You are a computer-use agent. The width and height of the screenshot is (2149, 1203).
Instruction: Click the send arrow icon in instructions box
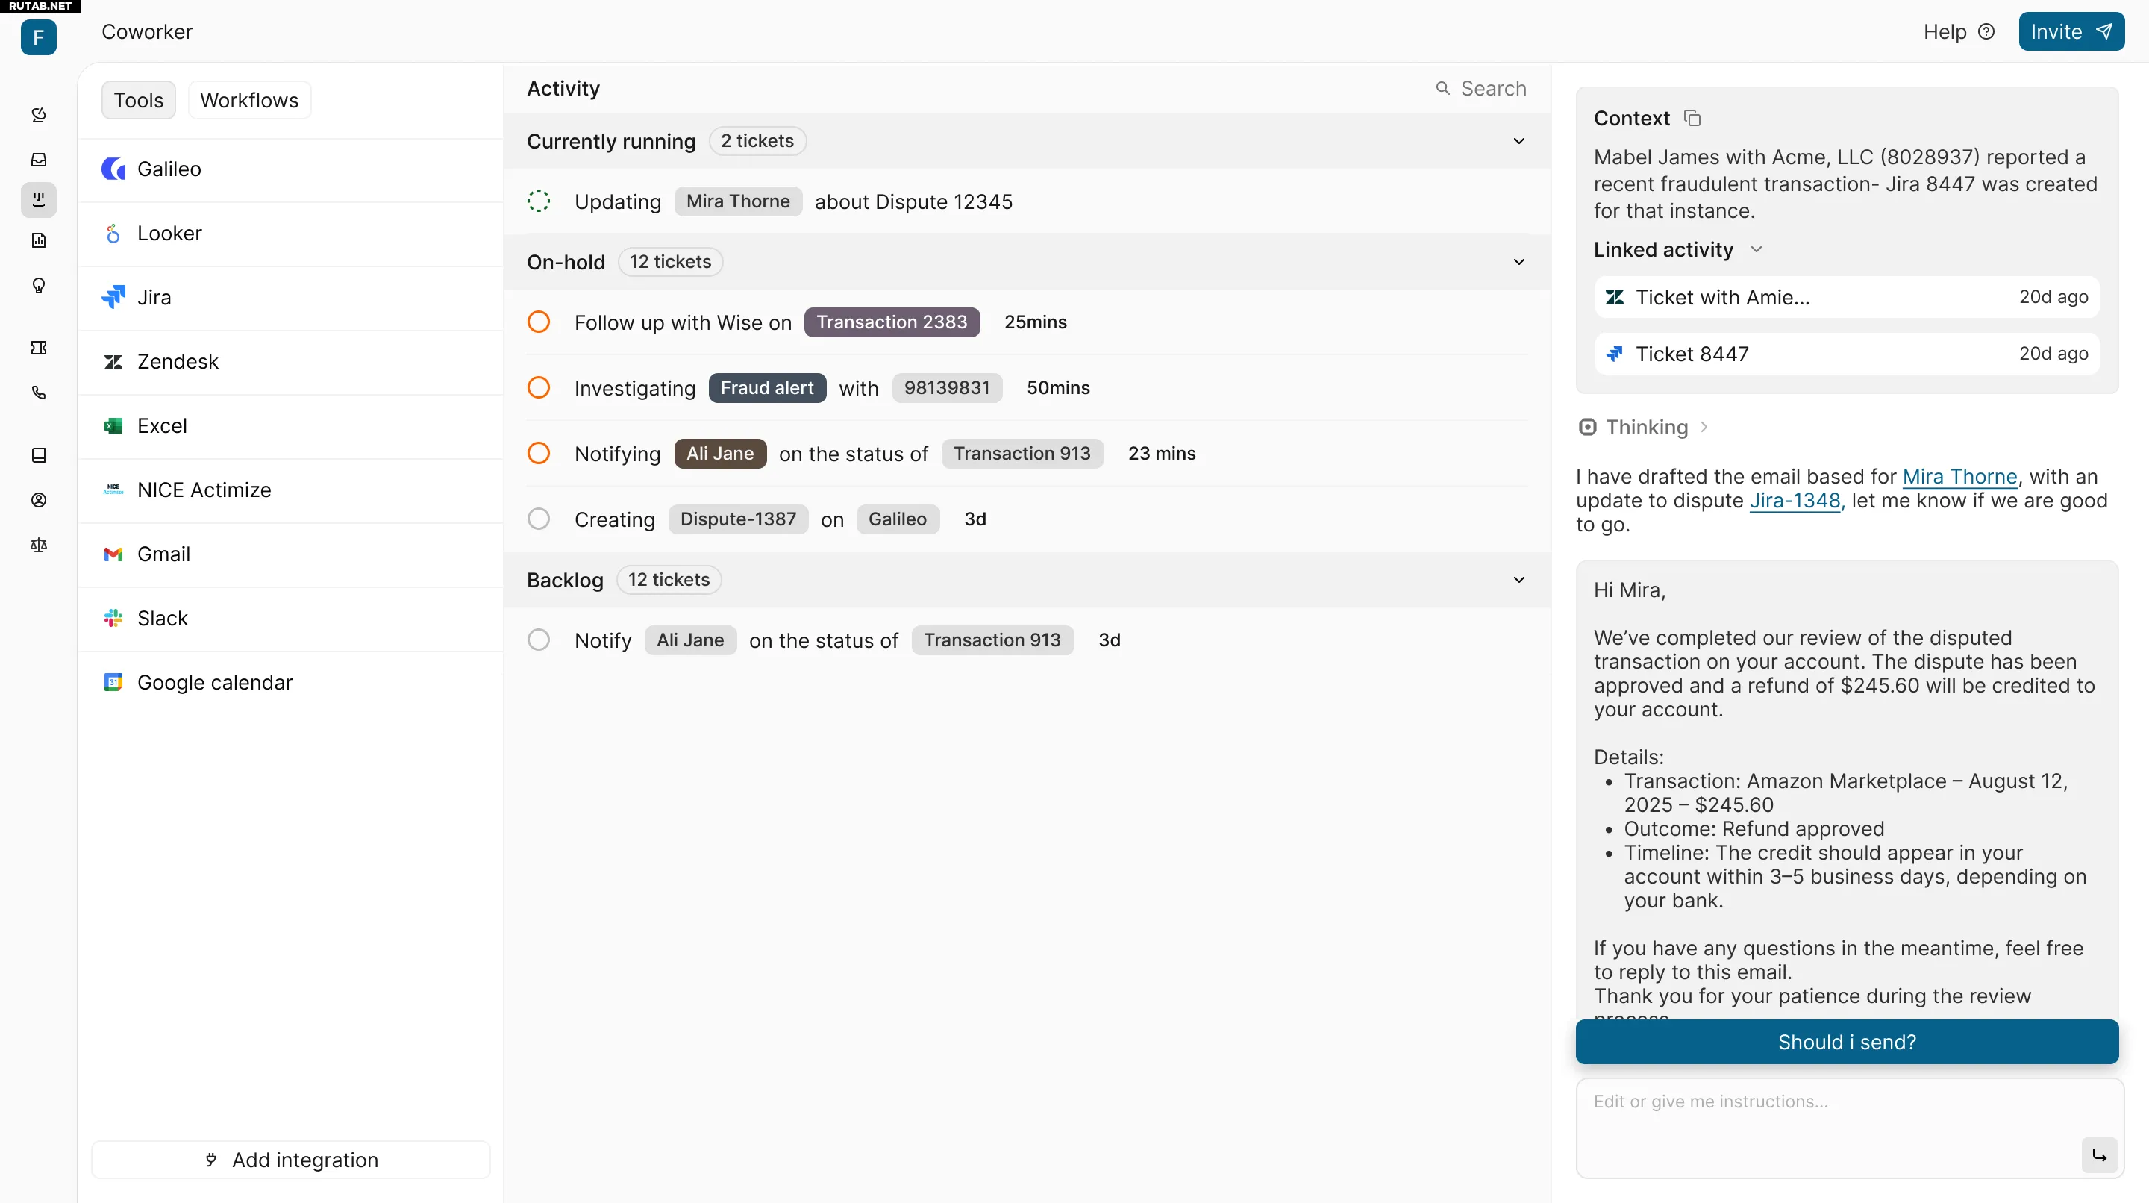2099,1155
